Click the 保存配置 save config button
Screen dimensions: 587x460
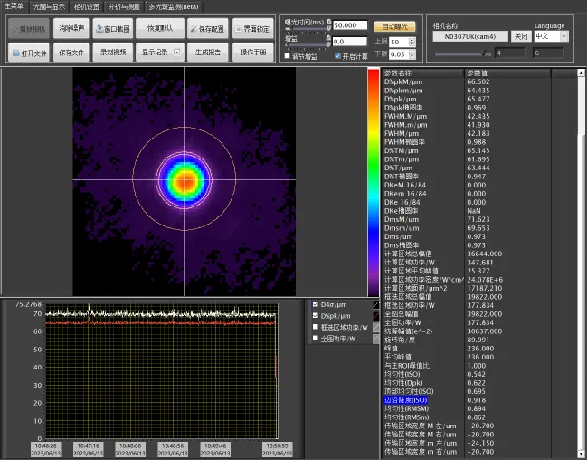pyautogui.click(x=207, y=28)
